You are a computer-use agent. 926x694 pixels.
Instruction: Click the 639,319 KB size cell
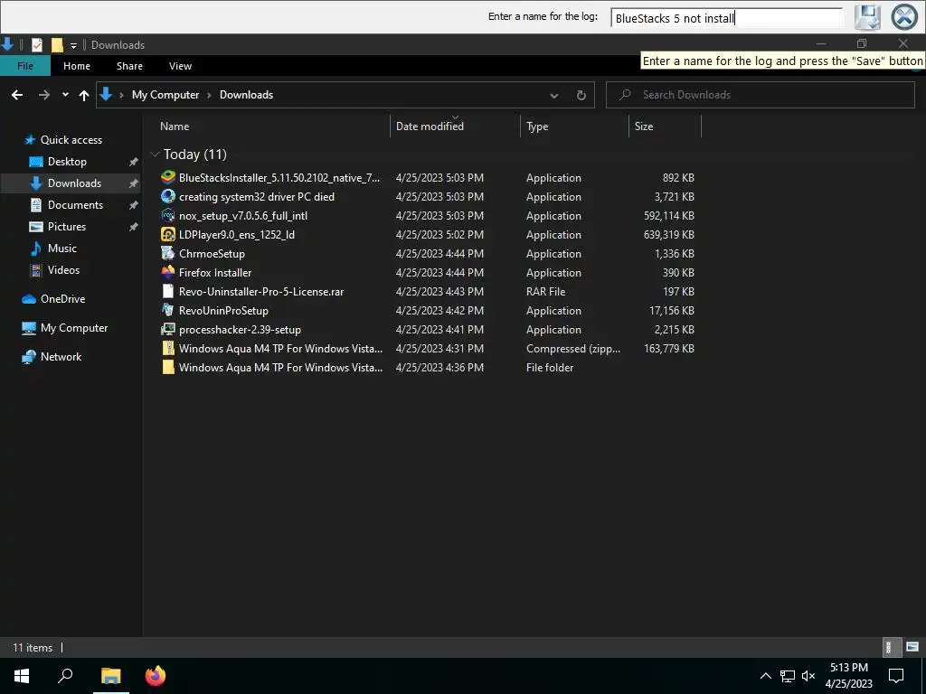pos(668,235)
